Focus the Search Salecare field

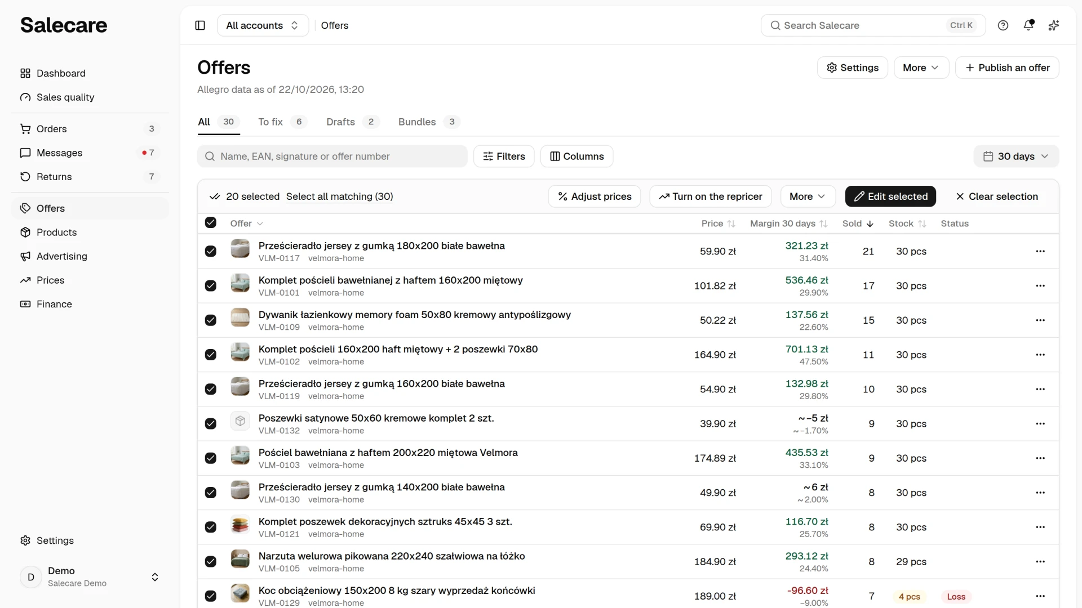click(873, 25)
